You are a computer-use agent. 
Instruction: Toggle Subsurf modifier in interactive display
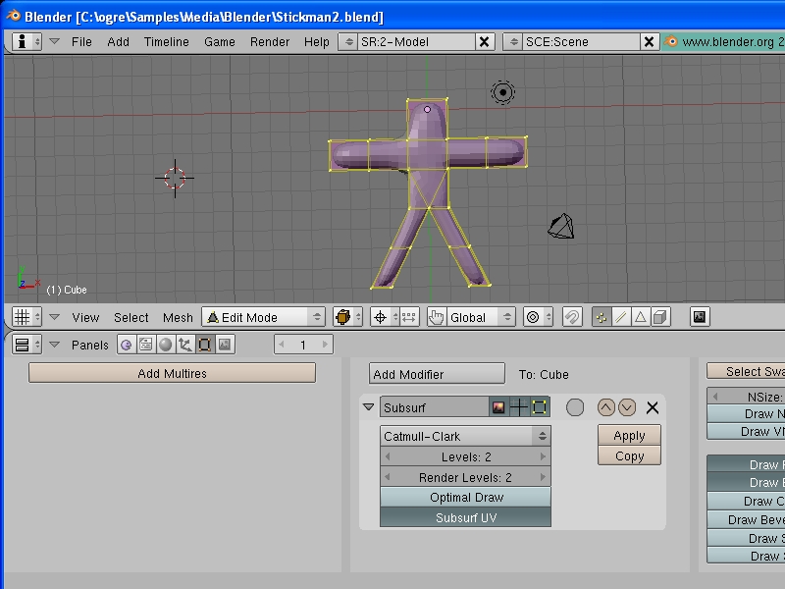(519, 407)
